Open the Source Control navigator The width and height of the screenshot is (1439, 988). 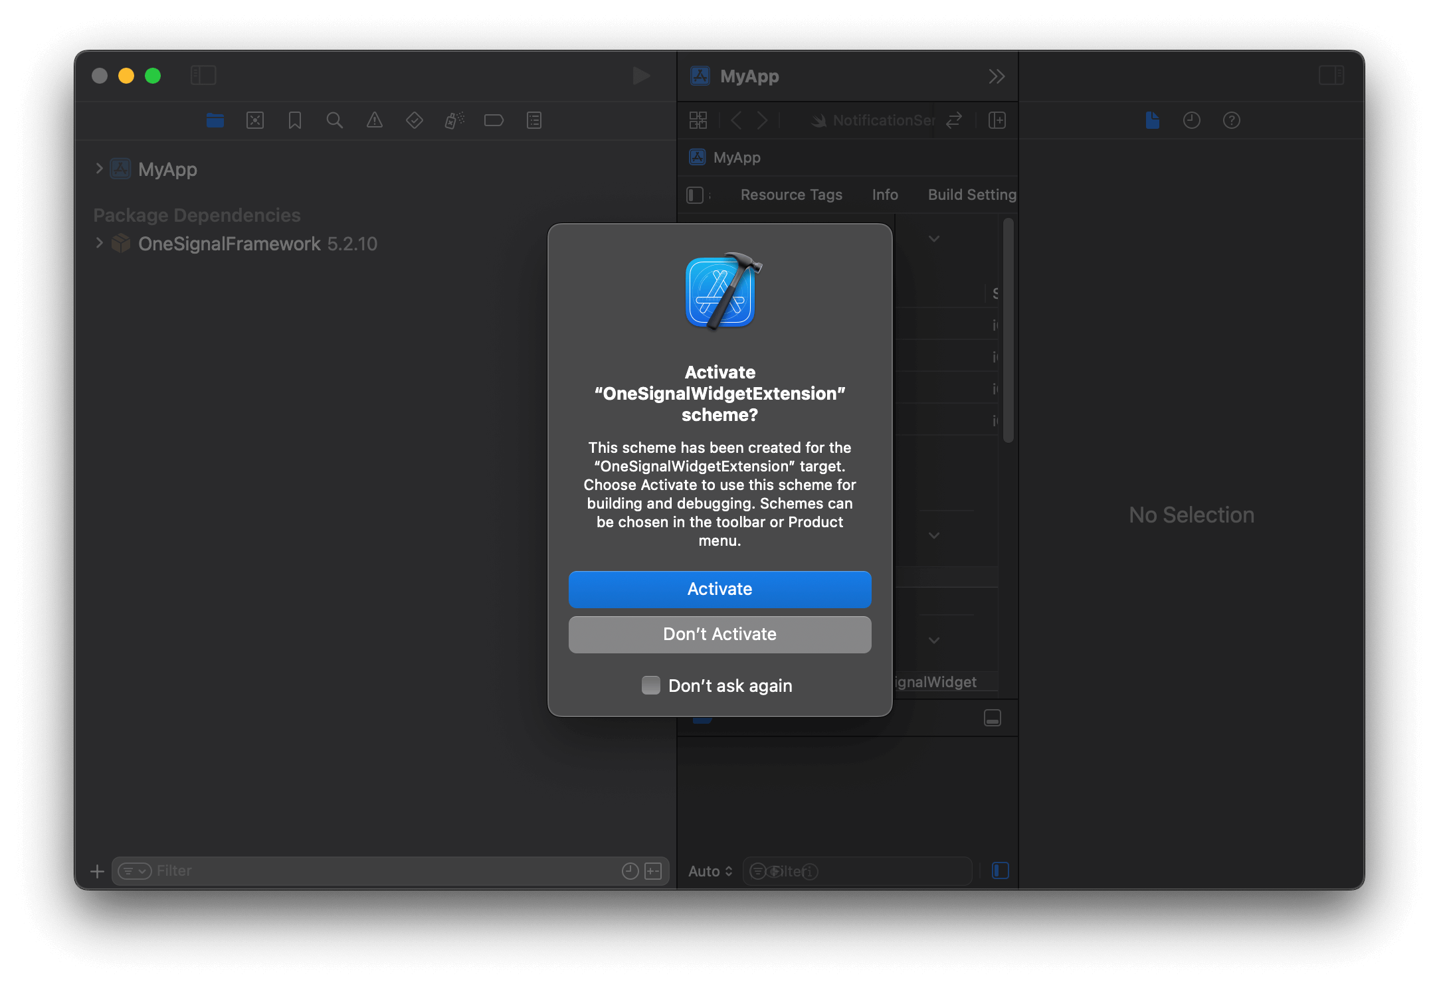[255, 120]
